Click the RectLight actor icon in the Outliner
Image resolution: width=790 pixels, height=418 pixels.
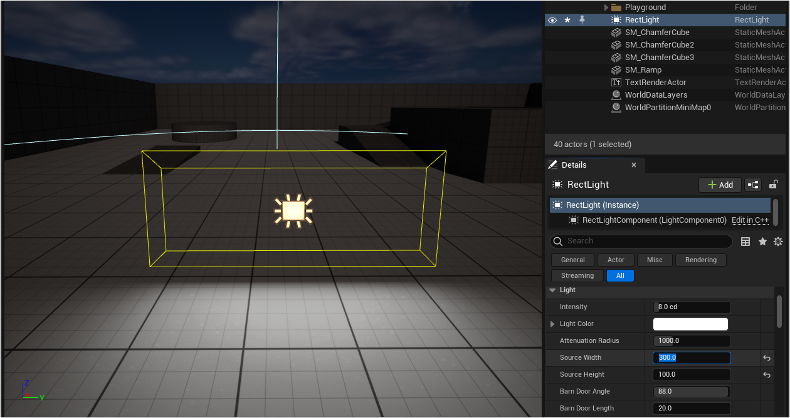[616, 20]
